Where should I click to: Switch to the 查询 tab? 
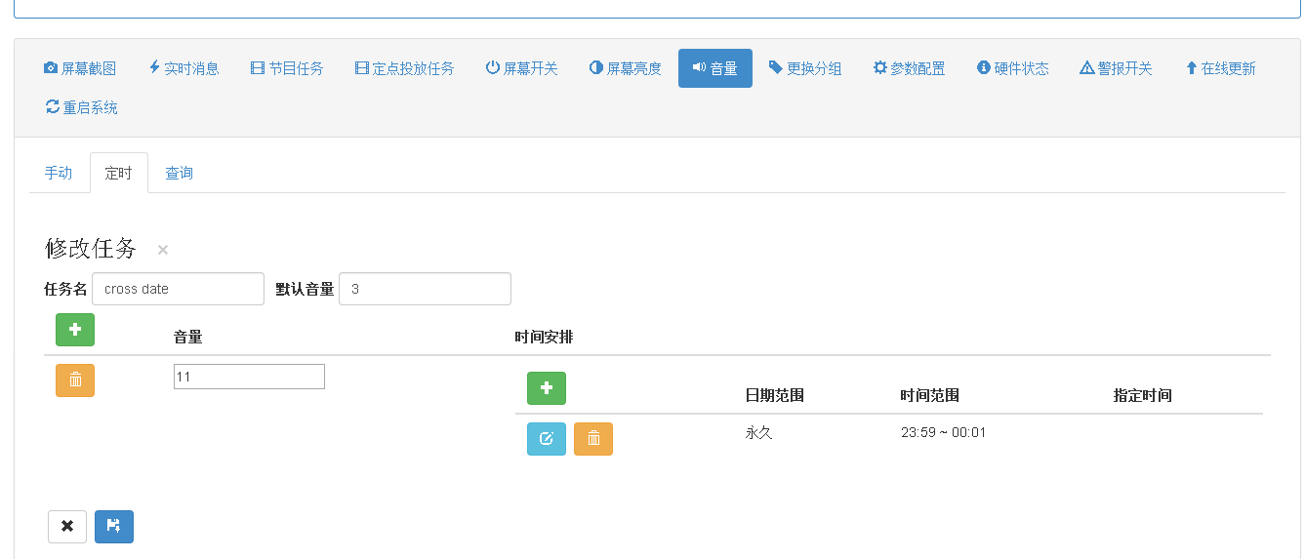tap(179, 173)
